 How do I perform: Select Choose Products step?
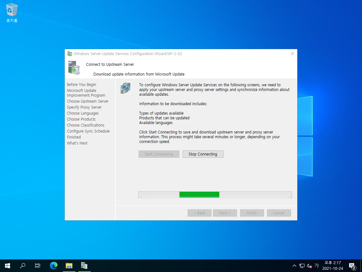tap(81, 119)
